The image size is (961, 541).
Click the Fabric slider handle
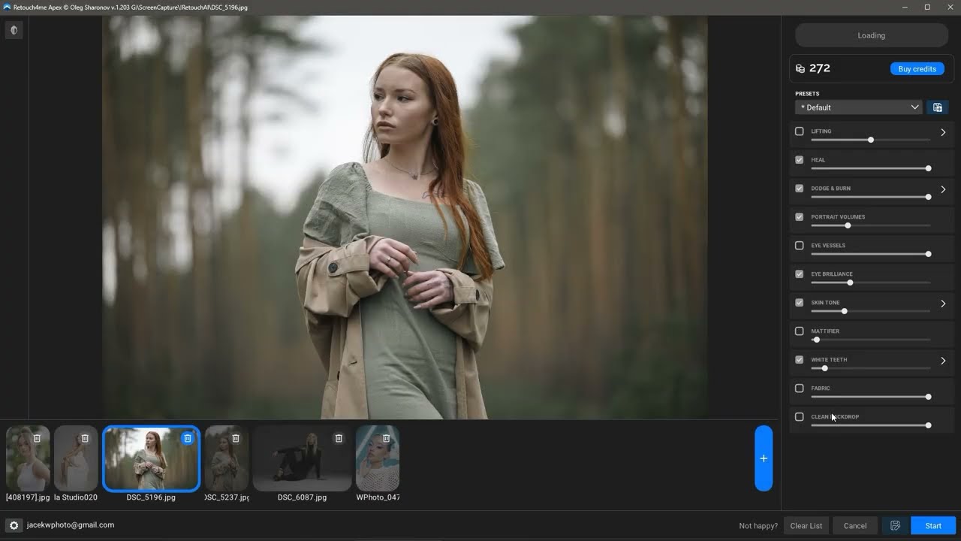928,397
